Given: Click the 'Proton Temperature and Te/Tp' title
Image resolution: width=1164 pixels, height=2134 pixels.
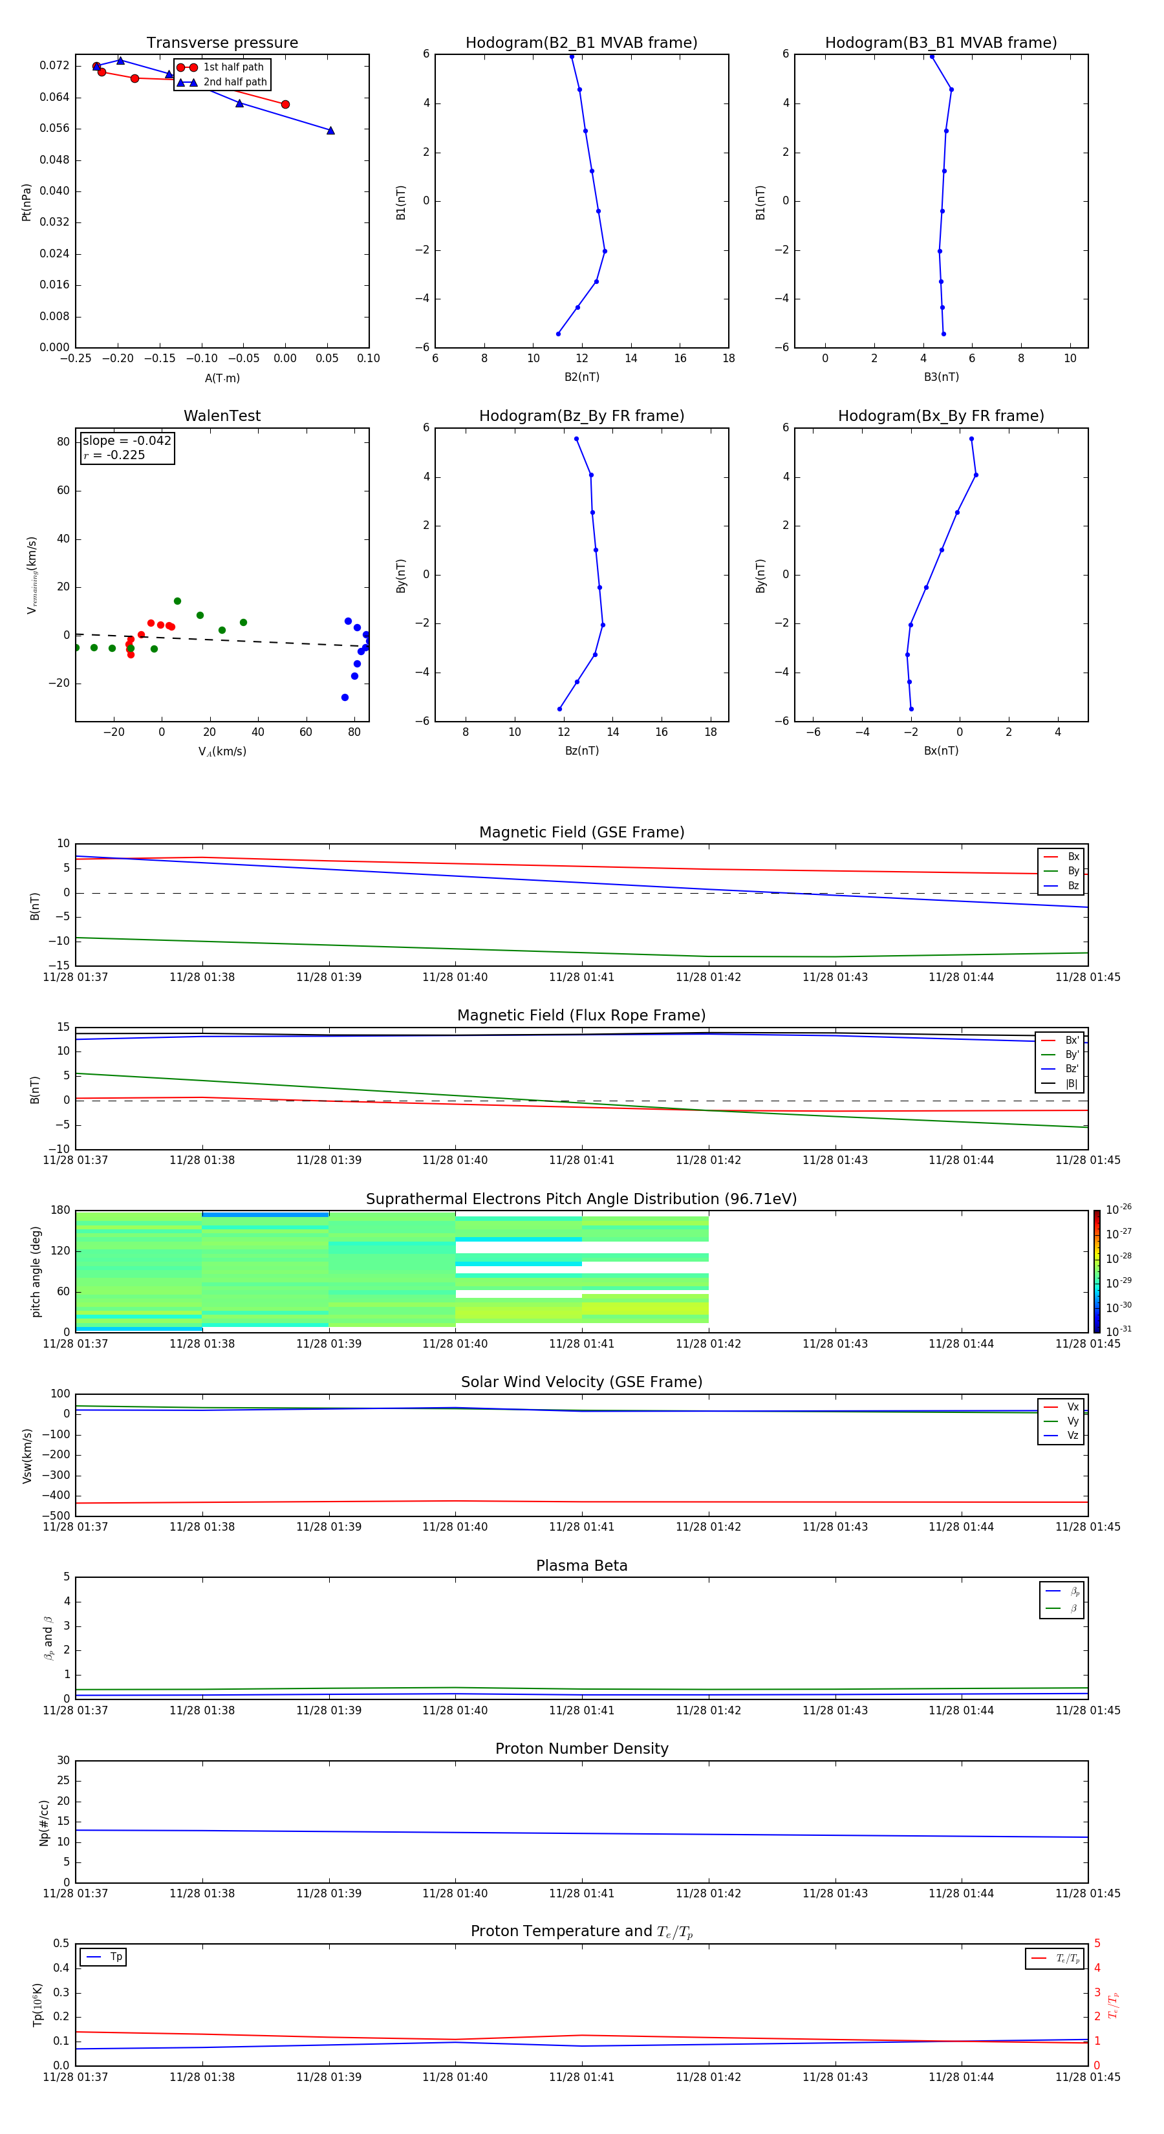Looking at the screenshot, I should (581, 1932).
